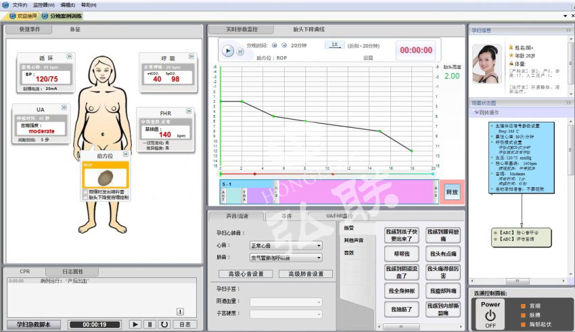Switch to the 体征 tab
The height and width of the screenshot is (332, 575).
click(x=75, y=29)
